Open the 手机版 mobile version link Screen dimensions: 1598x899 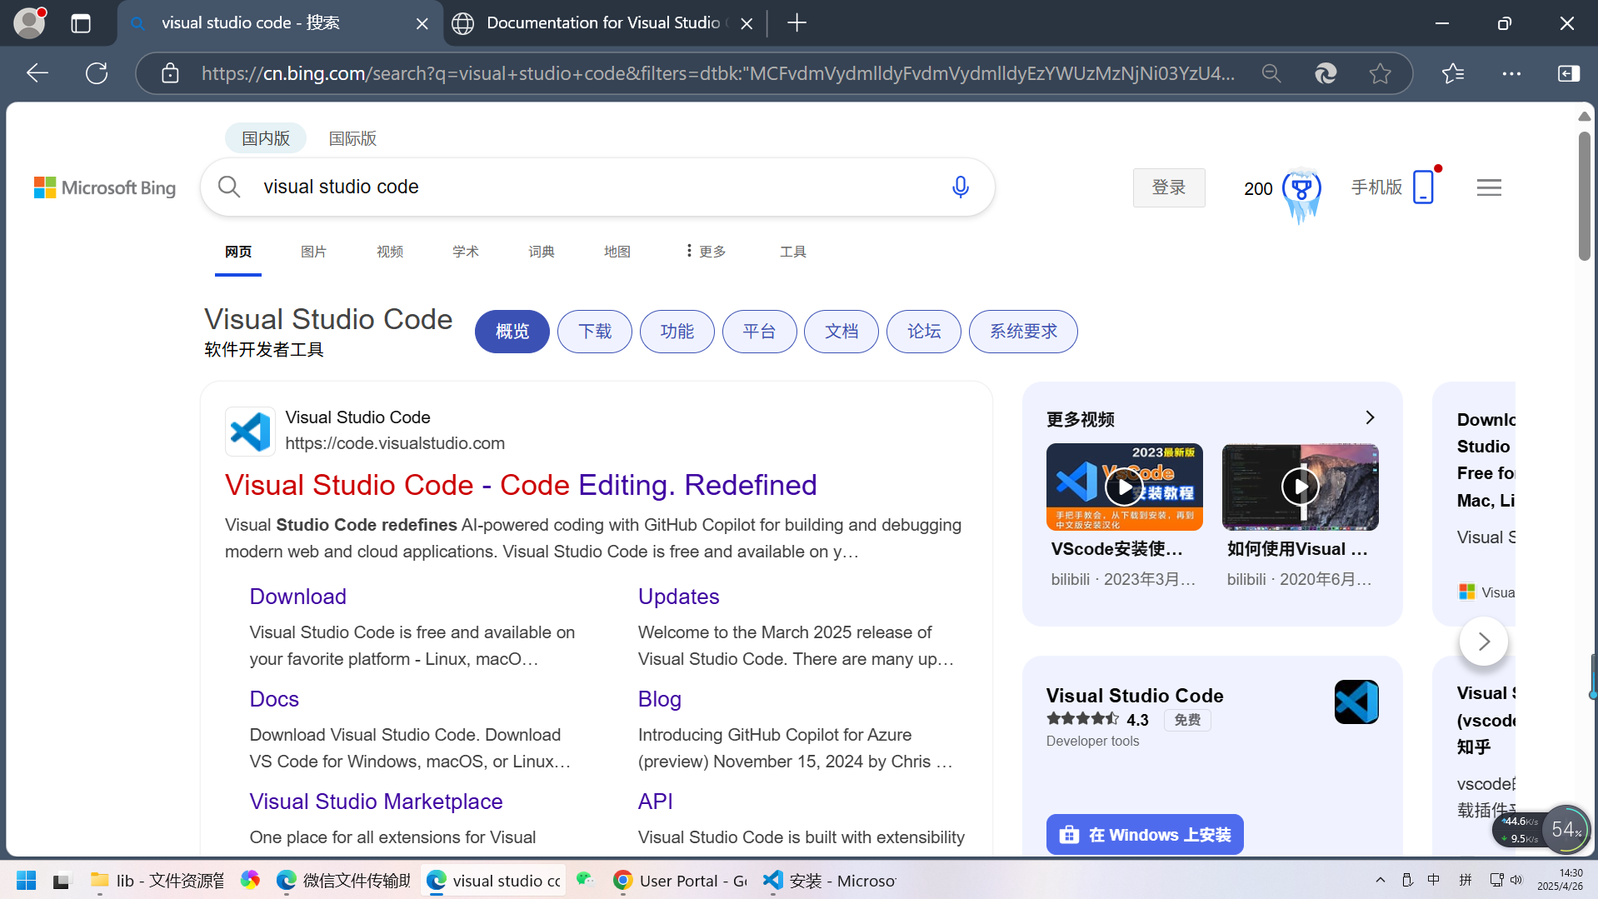coord(1392,187)
